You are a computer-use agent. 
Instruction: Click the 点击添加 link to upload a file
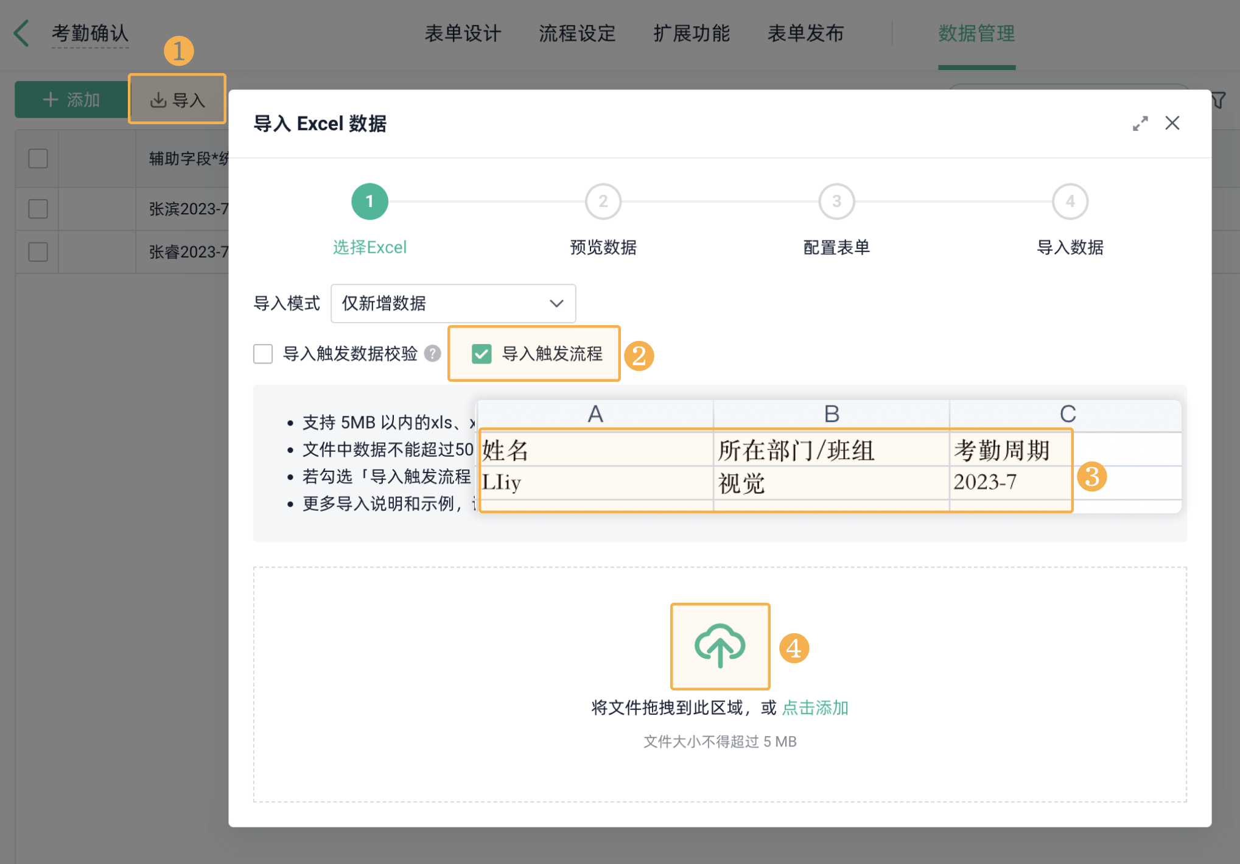(815, 708)
